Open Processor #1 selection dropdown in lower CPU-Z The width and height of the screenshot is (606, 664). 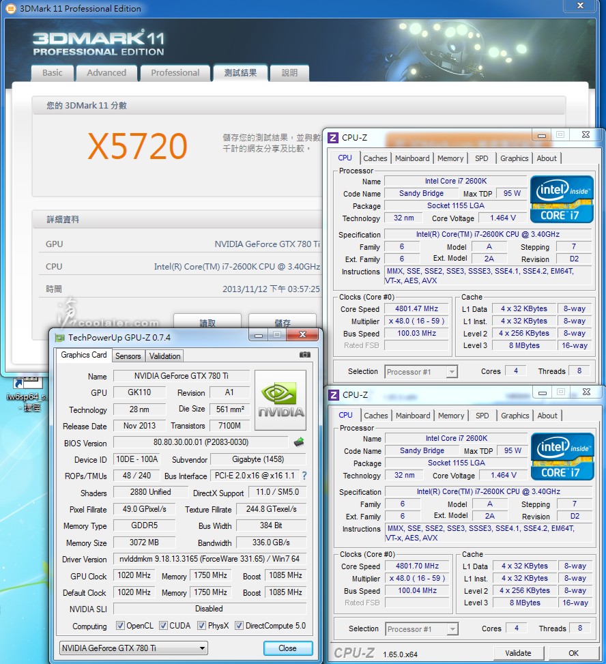[422, 629]
